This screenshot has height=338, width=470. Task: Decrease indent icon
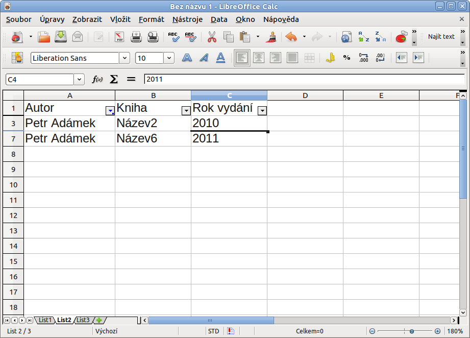coord(401,58)
